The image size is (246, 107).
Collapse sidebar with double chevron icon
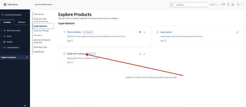click(x=25, y=105)
